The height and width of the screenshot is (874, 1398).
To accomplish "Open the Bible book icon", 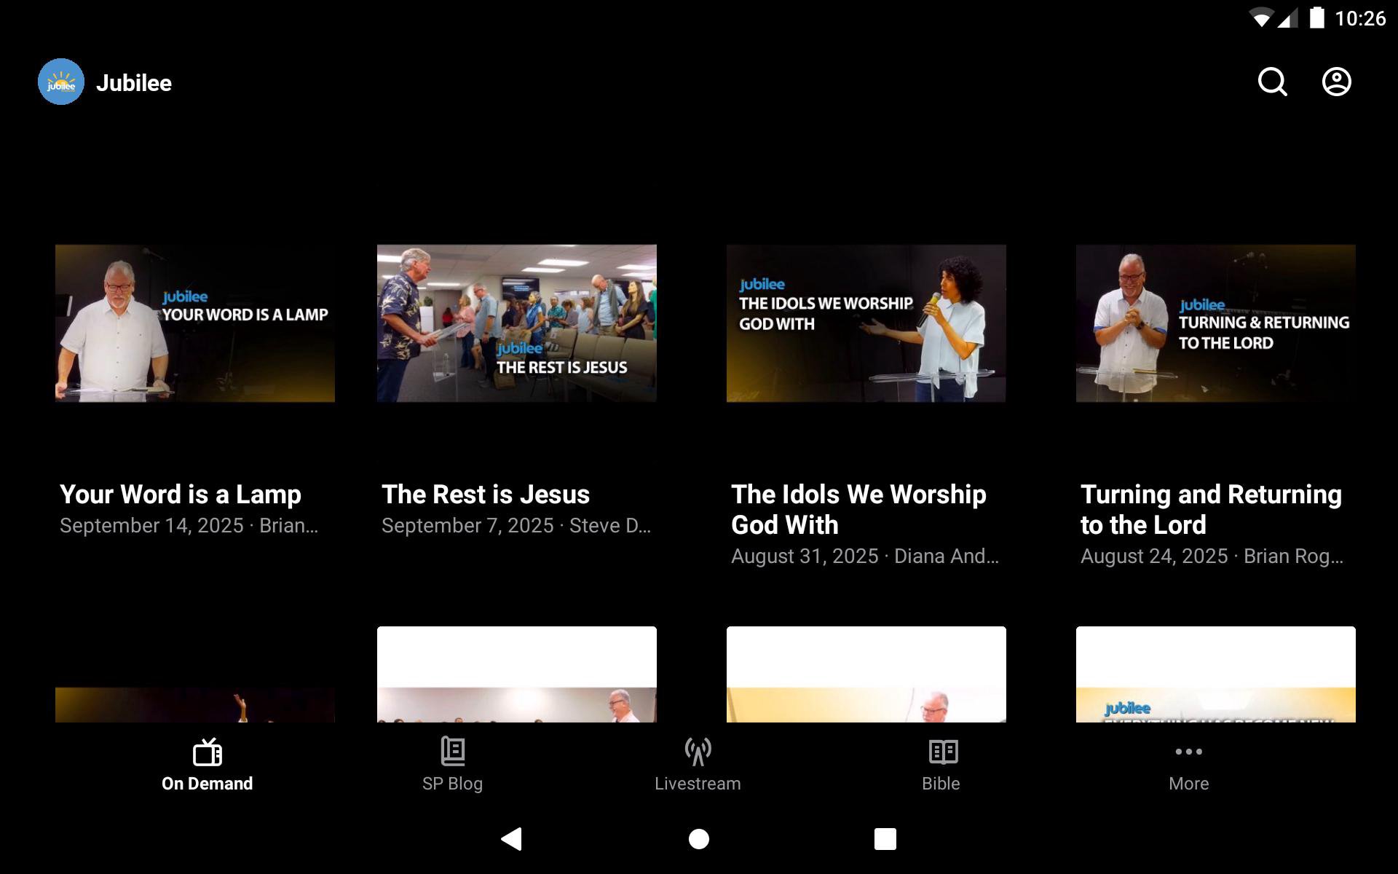I will click(943, 752).
